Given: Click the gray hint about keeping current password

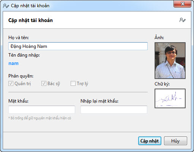Looking at the screenshot, I should tap(40, 118).
